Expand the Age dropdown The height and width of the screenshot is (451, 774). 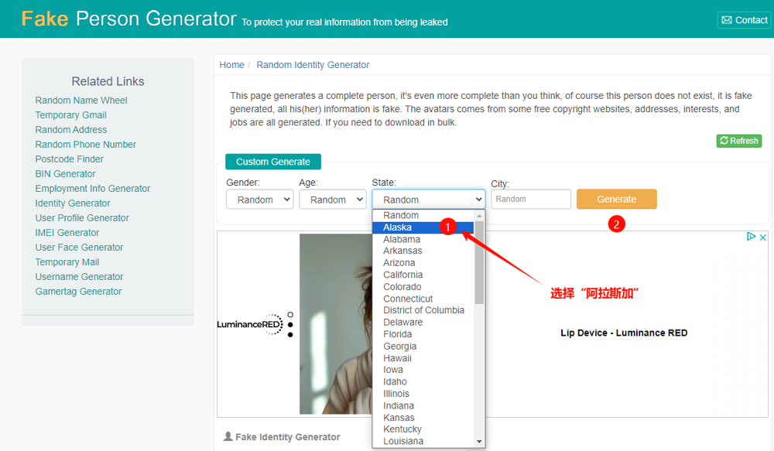tap(332, 200)
